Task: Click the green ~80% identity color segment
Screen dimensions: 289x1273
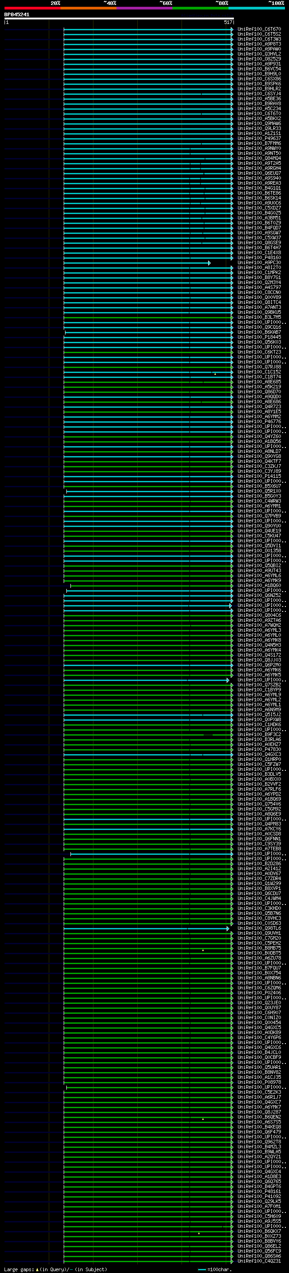Action: [200, 8]
